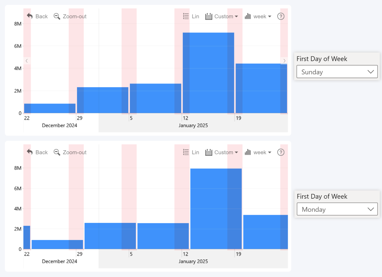Screen dimensions: 382x277
Task: Click the left pan chevron on the top chart
Action: pos(26,60)
